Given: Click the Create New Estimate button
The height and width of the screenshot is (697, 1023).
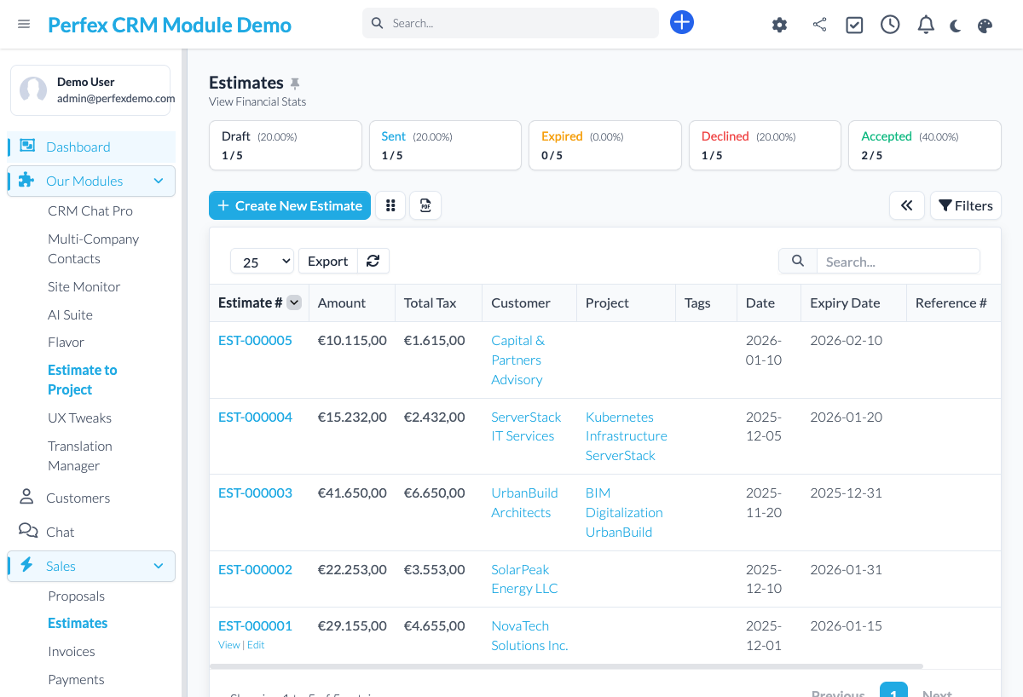Looking at the screenshot, I should tap(290, 205).
